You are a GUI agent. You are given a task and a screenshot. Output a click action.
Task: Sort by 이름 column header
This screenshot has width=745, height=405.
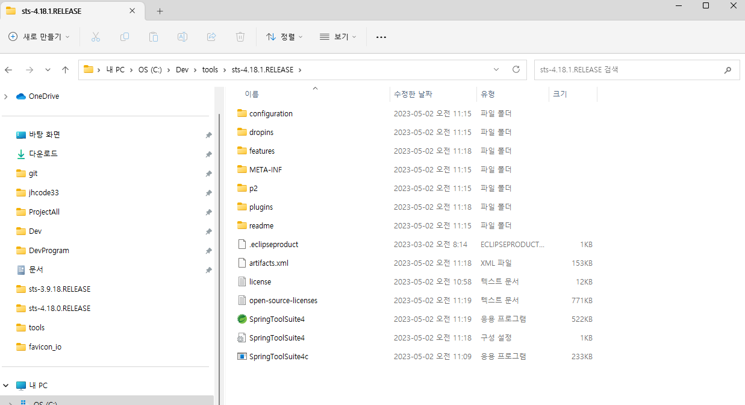252,94
